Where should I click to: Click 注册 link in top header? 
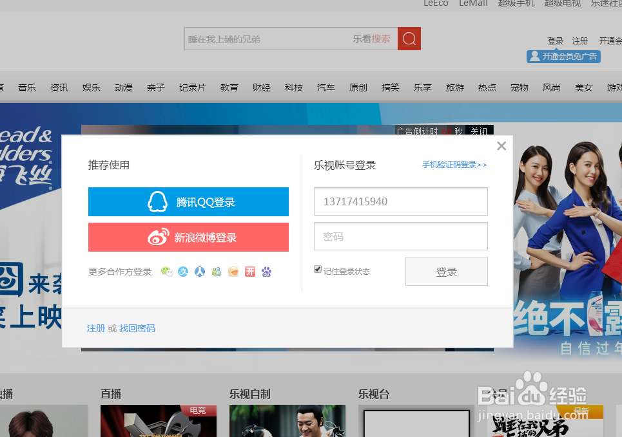click(x=580, y=41)
